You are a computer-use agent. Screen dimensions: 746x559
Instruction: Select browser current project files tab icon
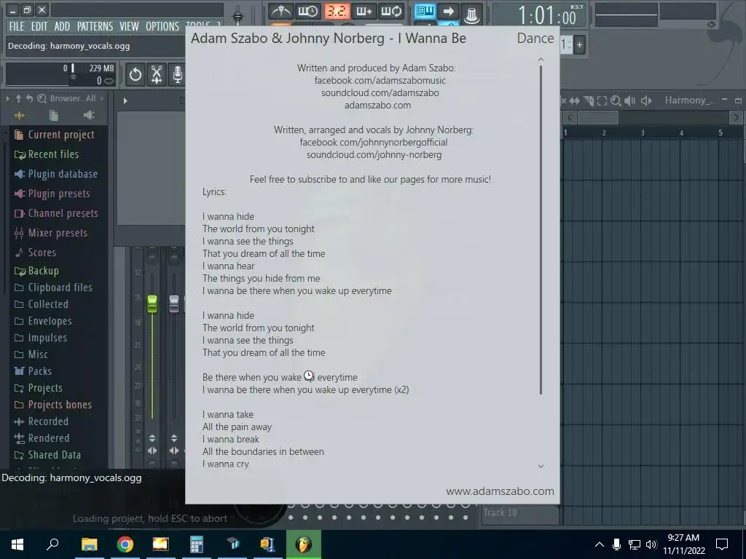(54, 115)
